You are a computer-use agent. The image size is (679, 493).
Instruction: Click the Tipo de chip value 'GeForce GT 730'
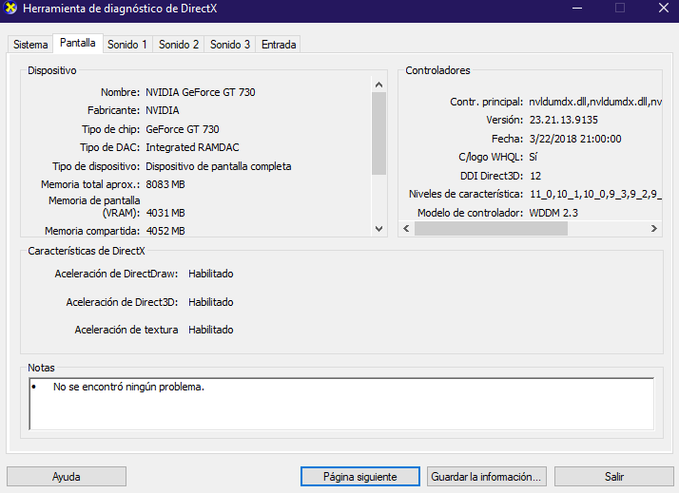[183, 129]
